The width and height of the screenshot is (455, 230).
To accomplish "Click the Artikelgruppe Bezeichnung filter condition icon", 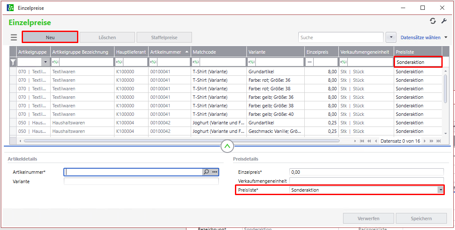I will 55,62.
